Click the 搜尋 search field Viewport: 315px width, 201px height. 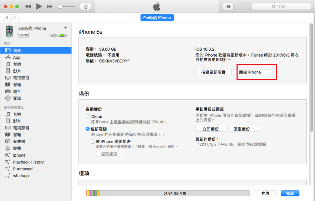(281, 6)
